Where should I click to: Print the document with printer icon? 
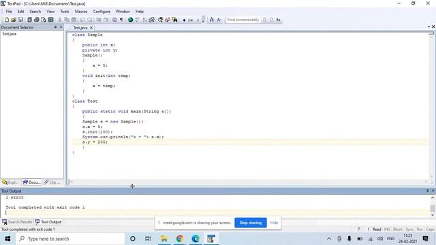[x=36, y=20]
